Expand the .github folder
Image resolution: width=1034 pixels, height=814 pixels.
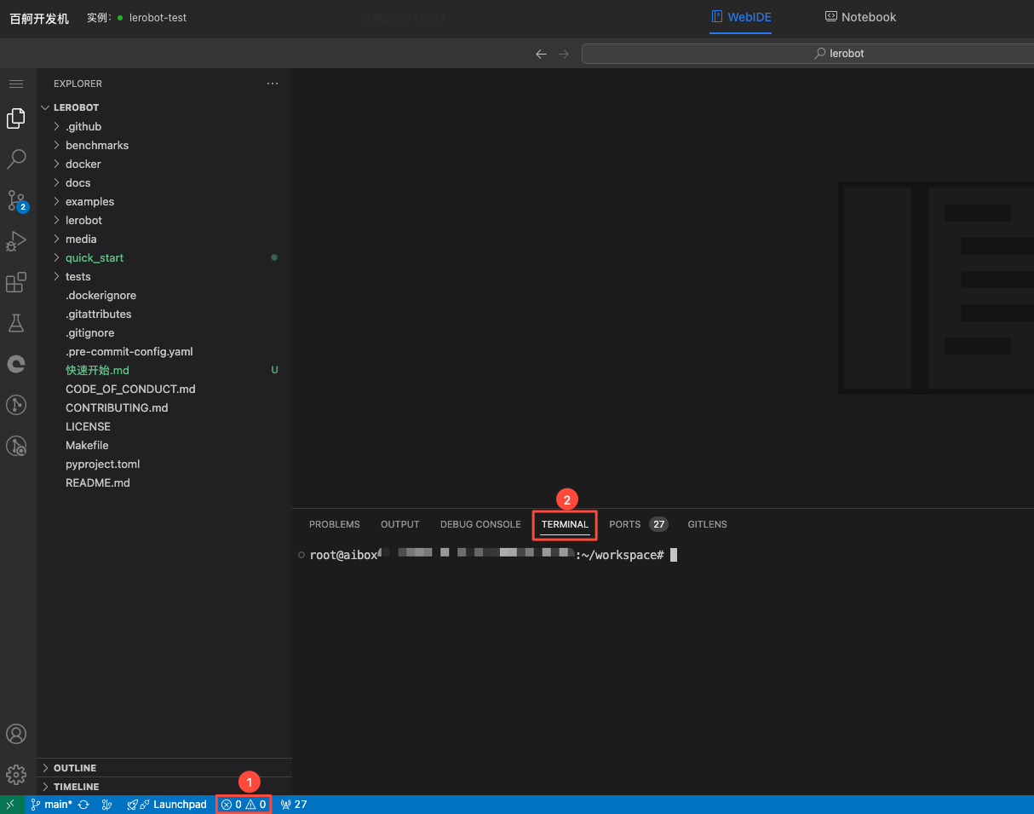tap(83, 126)
